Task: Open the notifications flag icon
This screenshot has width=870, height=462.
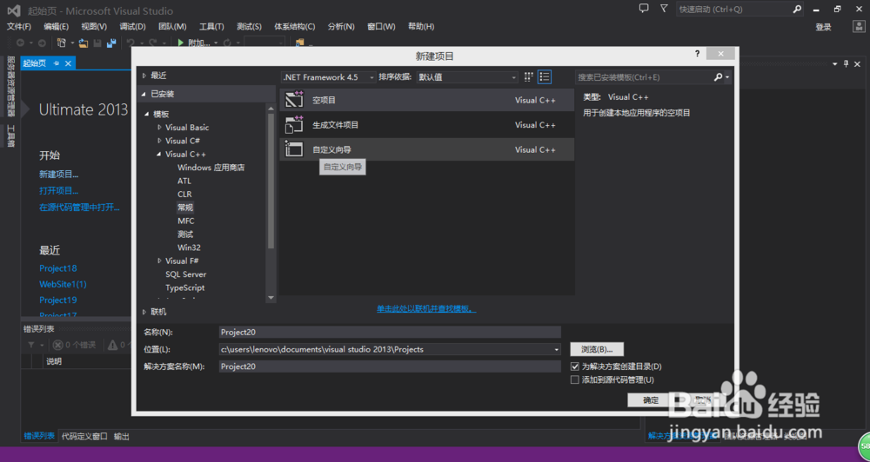Action: pos(664,9)
